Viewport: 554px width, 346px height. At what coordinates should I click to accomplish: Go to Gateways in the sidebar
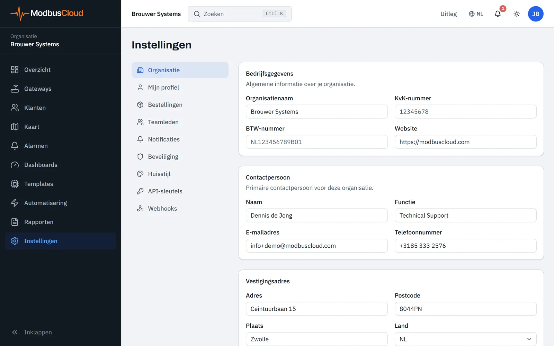[61, 89]
